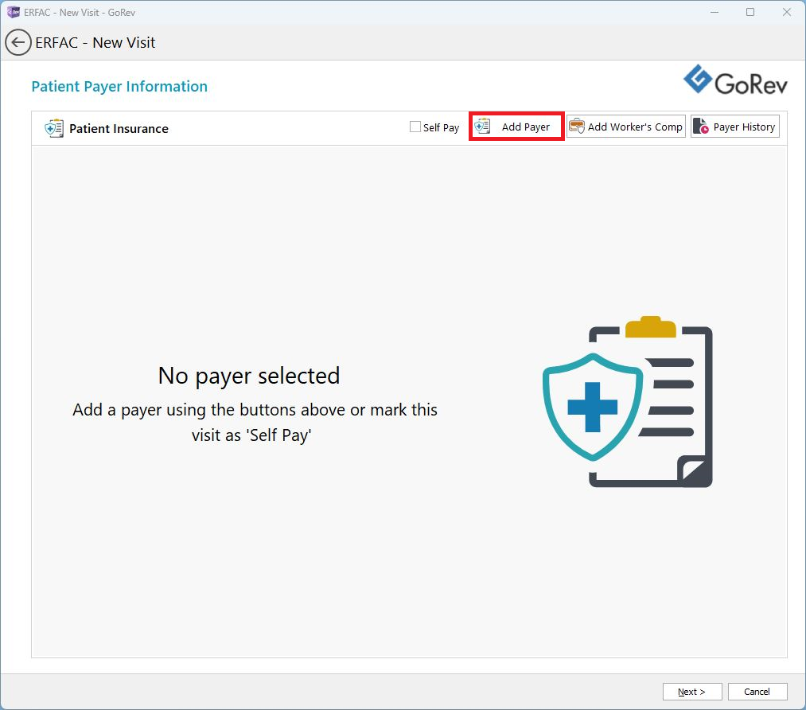Open Payer History
The image size is (806, 710).
[x=735, y=127]
